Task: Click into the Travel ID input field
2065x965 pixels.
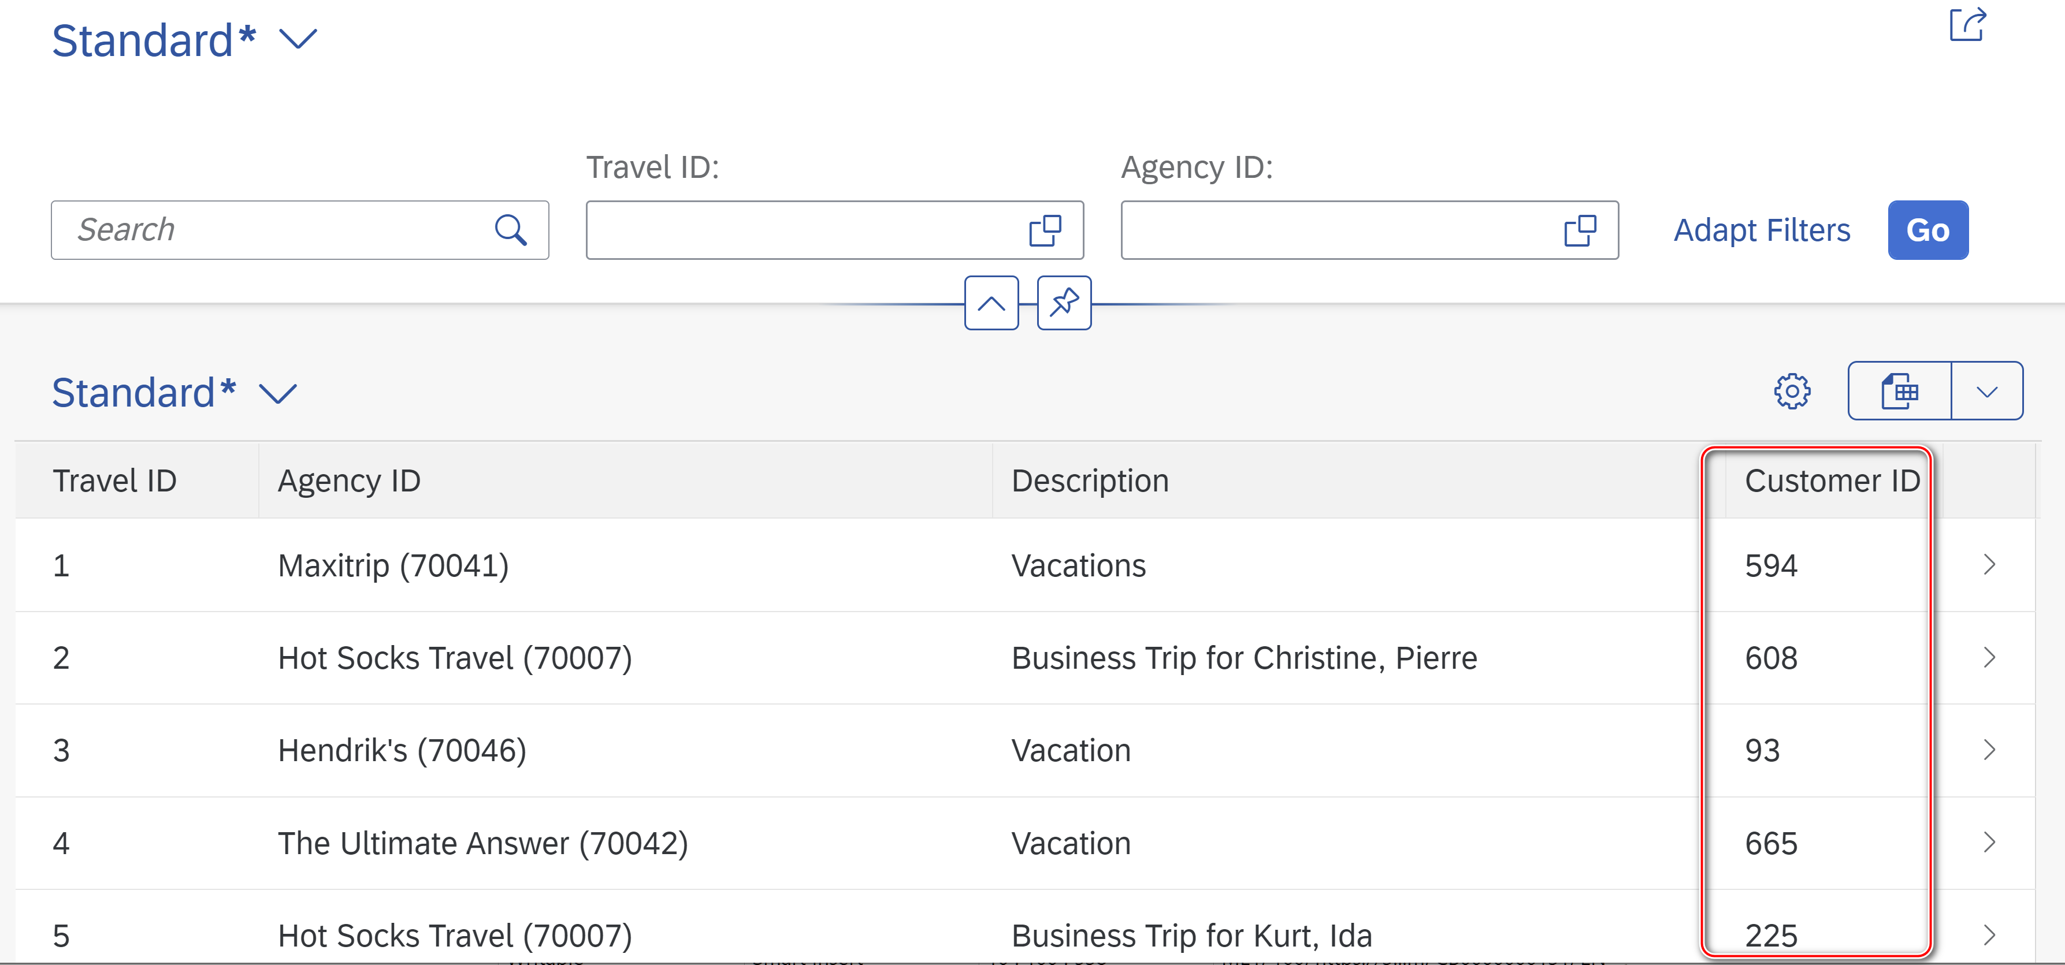Action: [x=801, y=231]
